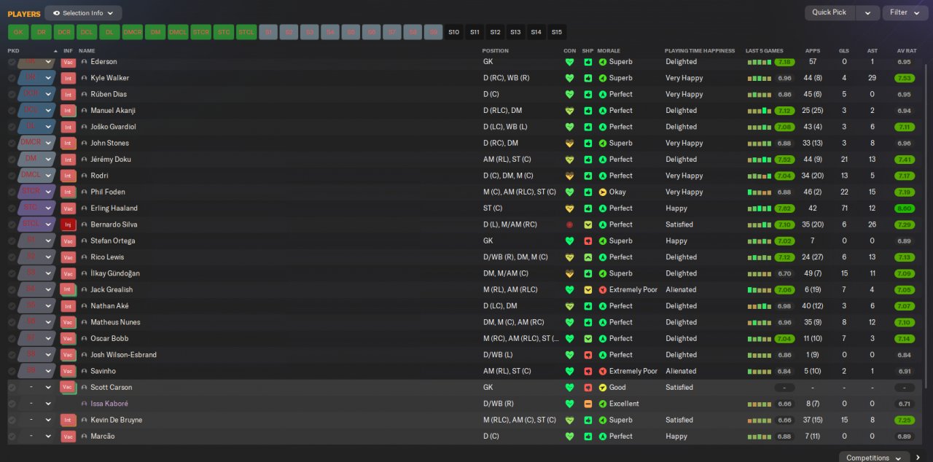
Task: Click the Vac badge for Scott Carson
Action: [x=69, y=387]
